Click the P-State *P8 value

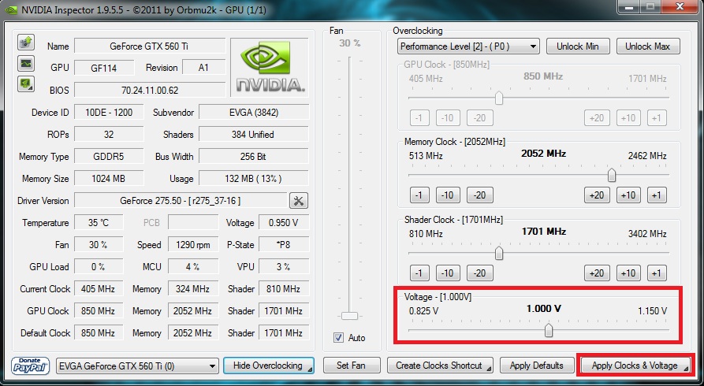pyautogui.click(x=284, y=245)
